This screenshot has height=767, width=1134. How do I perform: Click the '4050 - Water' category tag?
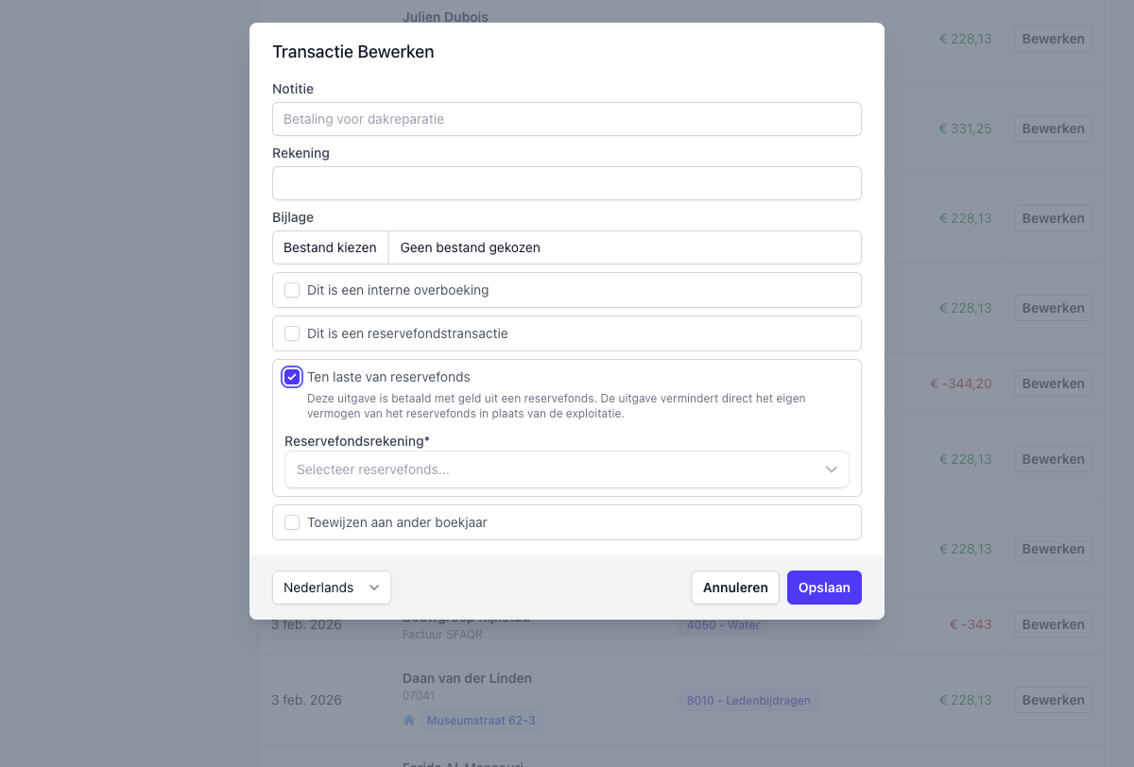723,625
